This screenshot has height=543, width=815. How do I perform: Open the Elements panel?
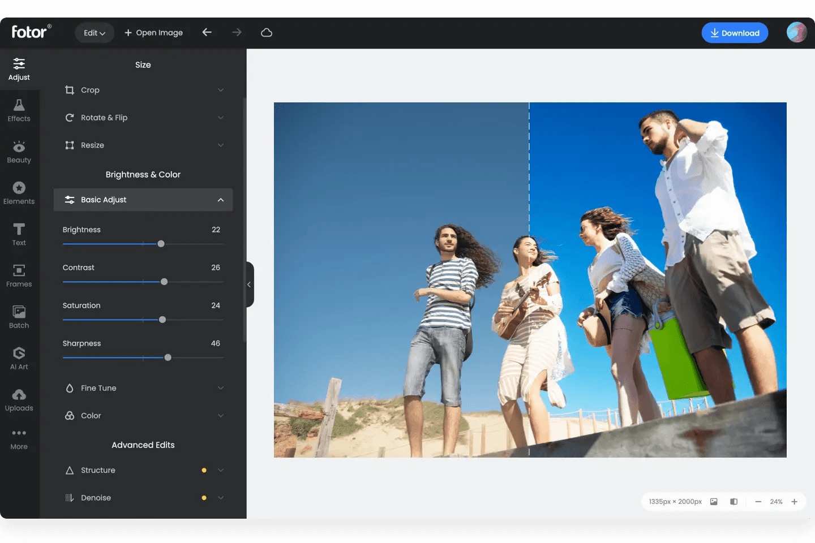pos(19,192)
